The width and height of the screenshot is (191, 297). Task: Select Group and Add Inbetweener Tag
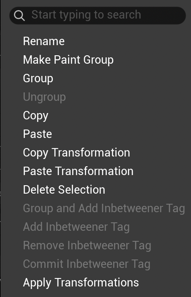[x=104, y=208]
